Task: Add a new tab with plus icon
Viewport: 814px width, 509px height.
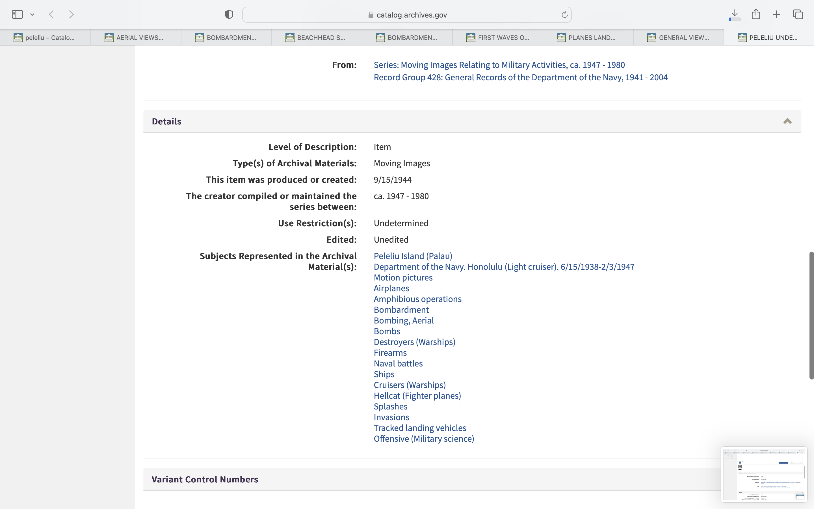Action: pyautogui.click(x=777, y=14)
